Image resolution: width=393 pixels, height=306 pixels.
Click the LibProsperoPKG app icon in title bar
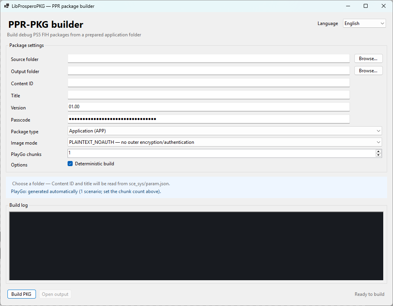(7, 6)
